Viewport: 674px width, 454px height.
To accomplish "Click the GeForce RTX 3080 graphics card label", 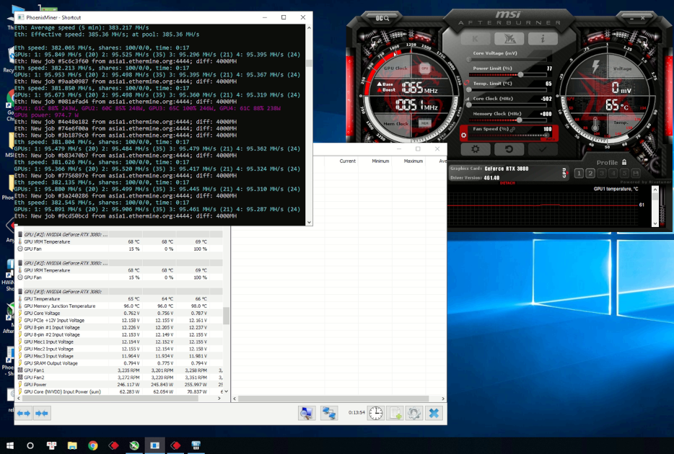I will tap(507, 169).
